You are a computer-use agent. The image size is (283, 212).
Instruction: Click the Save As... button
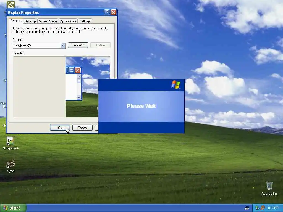click(78, 45)
